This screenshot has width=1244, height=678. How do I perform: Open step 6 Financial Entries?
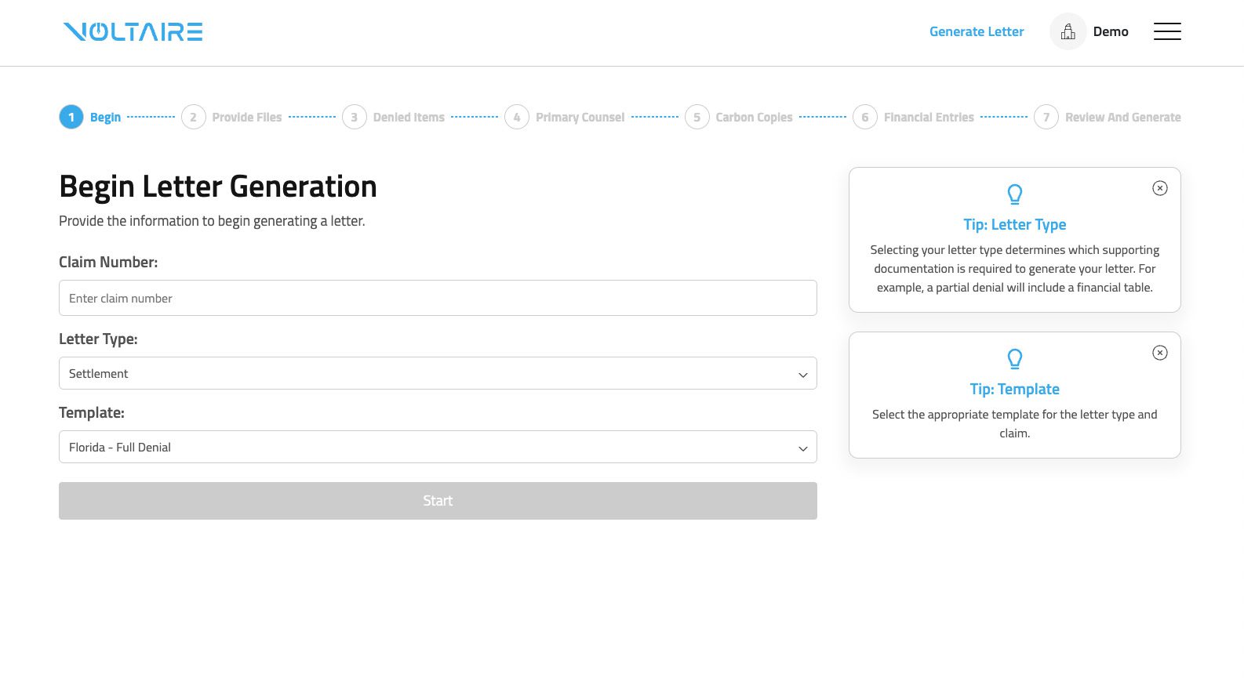pos(928,117)
